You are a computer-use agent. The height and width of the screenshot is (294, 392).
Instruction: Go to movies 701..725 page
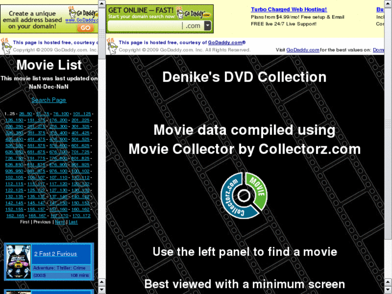pyautogui.click(x=80, y=152)
